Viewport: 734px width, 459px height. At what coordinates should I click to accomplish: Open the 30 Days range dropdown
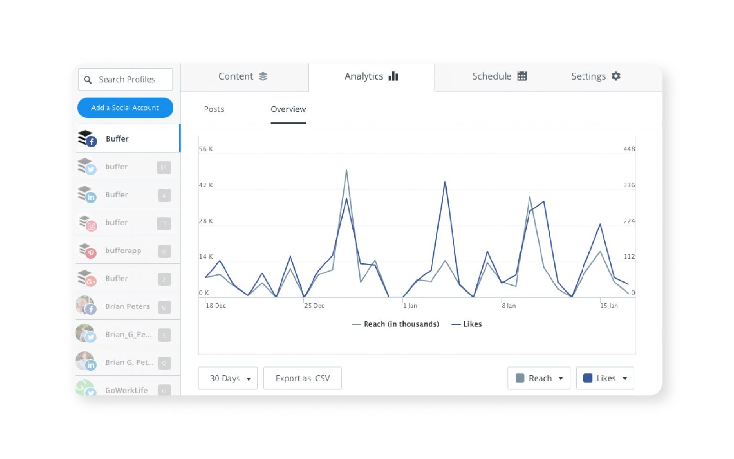tap(228, 378)
